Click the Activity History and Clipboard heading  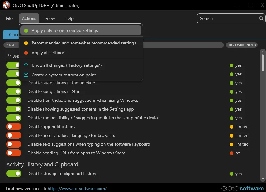(42, 164)
